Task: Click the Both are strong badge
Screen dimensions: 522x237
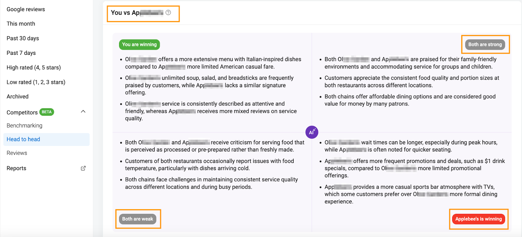Action: pyautogui.click(x=485, y=44)
